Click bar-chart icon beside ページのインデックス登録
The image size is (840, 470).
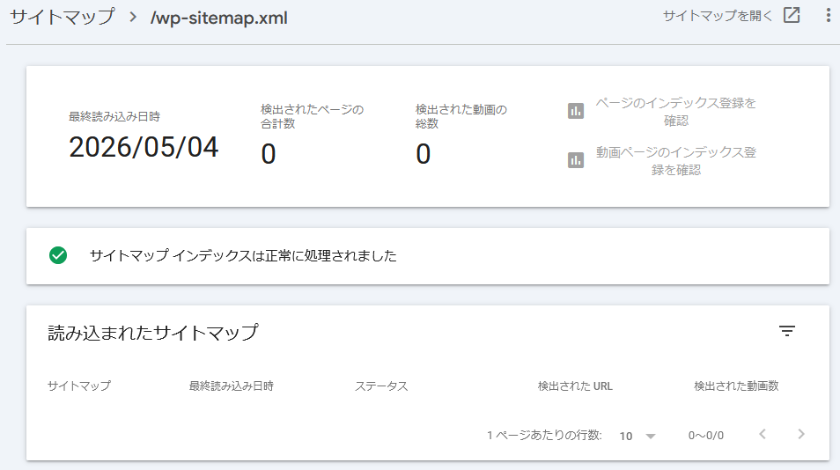click(x=576, y=112)
